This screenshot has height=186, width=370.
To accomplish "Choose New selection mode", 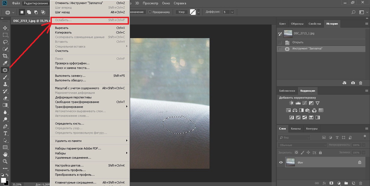I will pyautogui.click(x=22, y=12).
